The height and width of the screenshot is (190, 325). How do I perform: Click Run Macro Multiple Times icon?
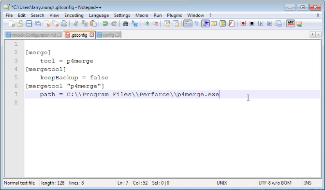coord(269,23)
